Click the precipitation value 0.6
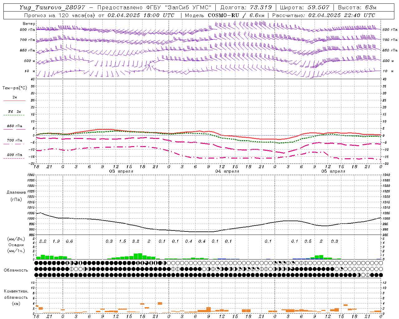 click(x=69, y=241)
